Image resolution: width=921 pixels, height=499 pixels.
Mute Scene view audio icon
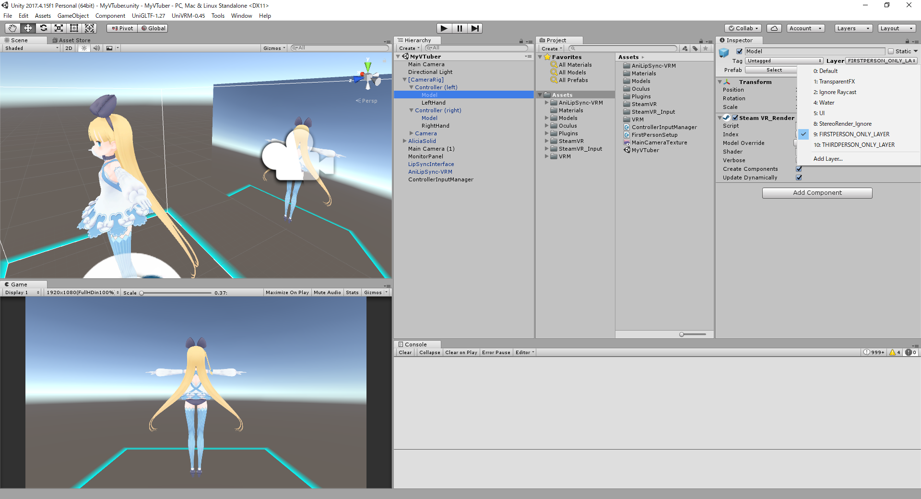97,48
